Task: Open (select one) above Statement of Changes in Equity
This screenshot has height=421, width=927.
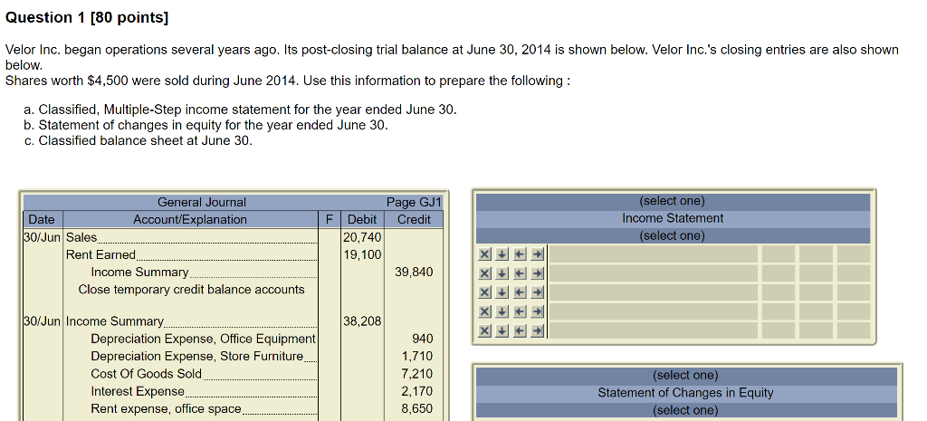Action: tap(686, 376)
